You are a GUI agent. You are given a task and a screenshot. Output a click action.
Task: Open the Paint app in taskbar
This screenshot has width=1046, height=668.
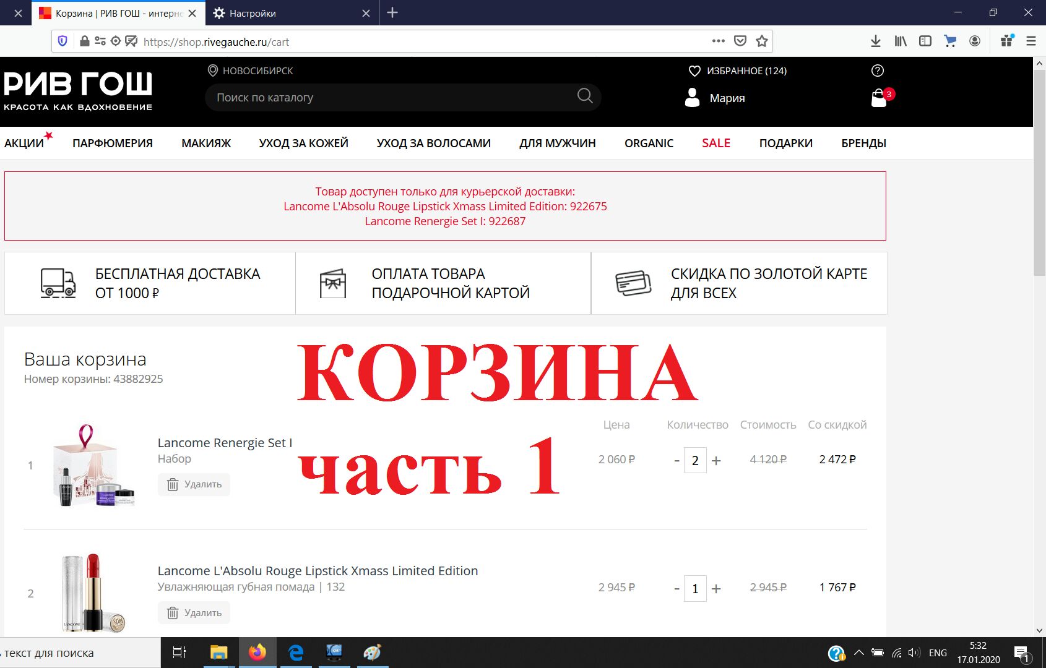tap(373, 653)
